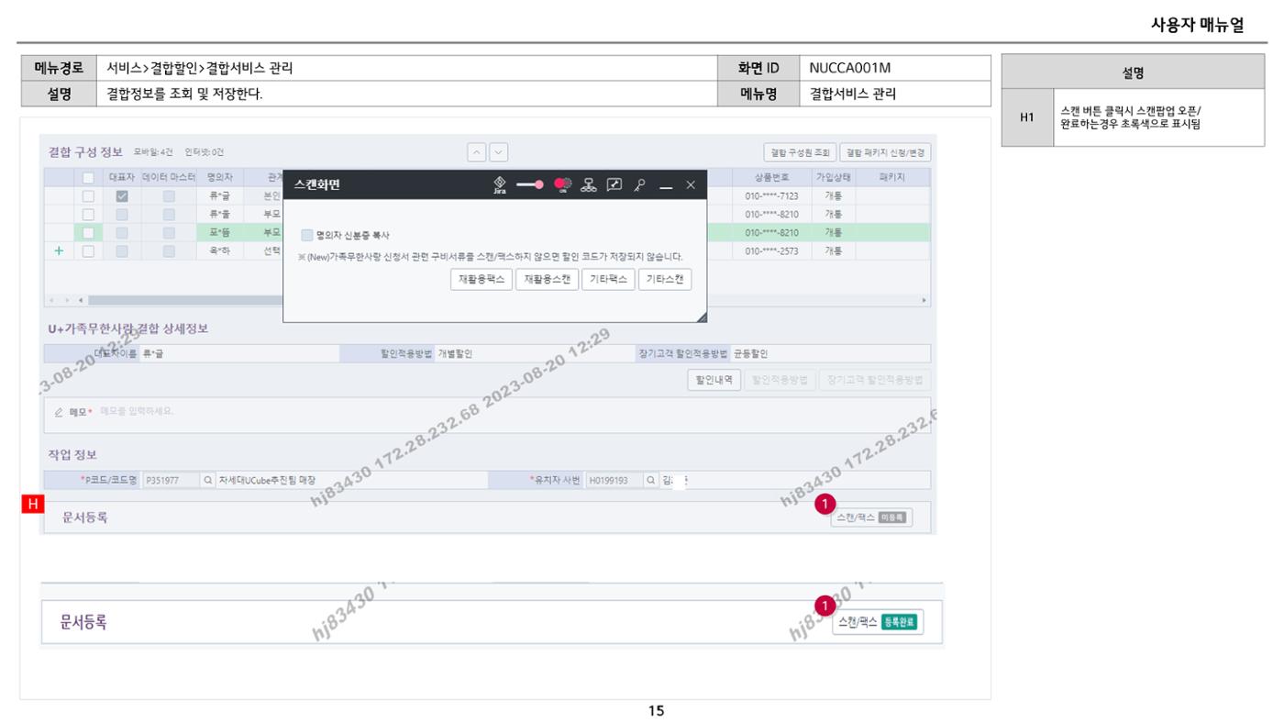Click the 스캔/팩스 button marked 미등록
The width and height of the screenshot is (1284, 723).
click(871, 517)
